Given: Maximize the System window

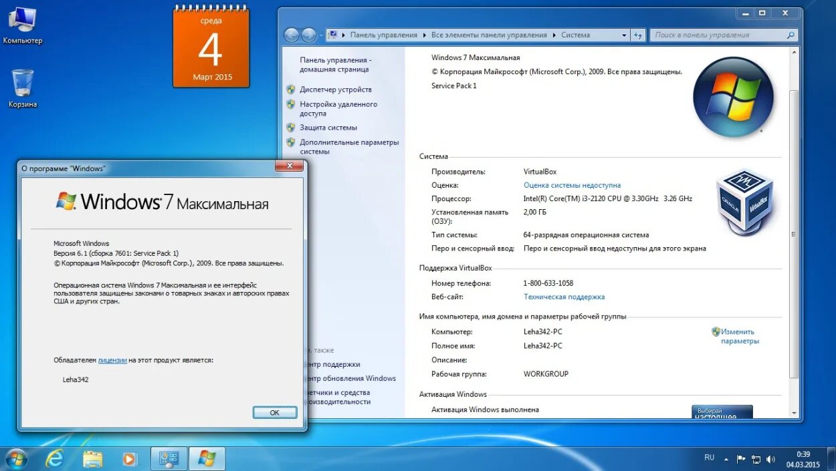Looking at the screenshot, I should point(762,13).
